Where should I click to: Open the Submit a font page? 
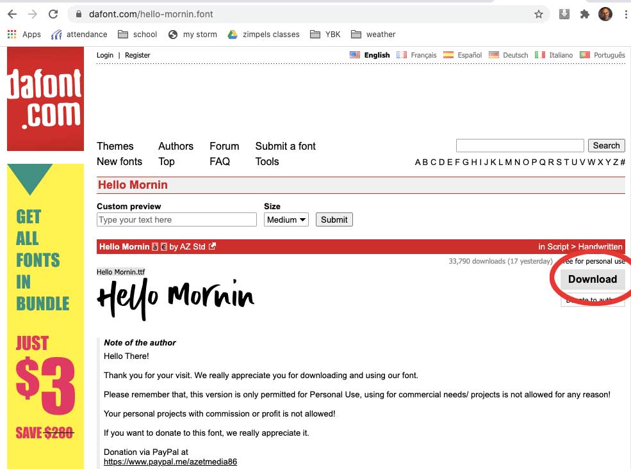coord(285,147)
